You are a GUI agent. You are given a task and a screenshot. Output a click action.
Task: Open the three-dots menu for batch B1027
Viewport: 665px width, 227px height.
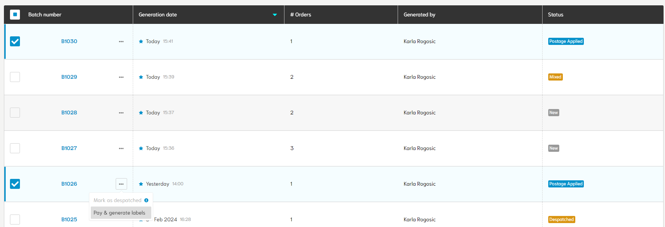pyautogui.click(x=121, y=148)
